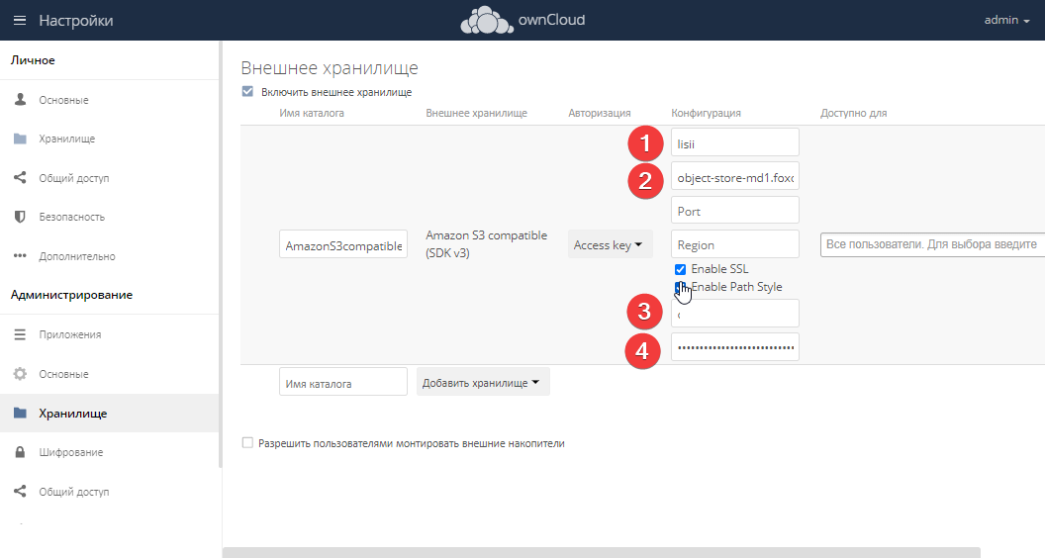Click the AmazonS3compatible folder name field

point(343,244)
